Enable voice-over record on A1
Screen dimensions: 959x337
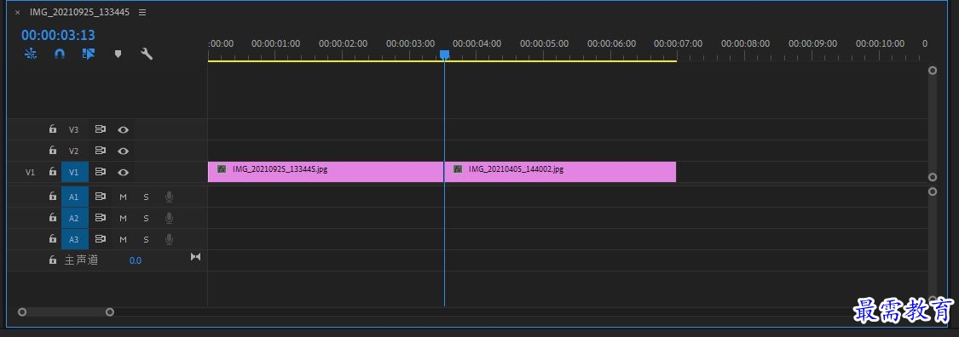point(170,197)
